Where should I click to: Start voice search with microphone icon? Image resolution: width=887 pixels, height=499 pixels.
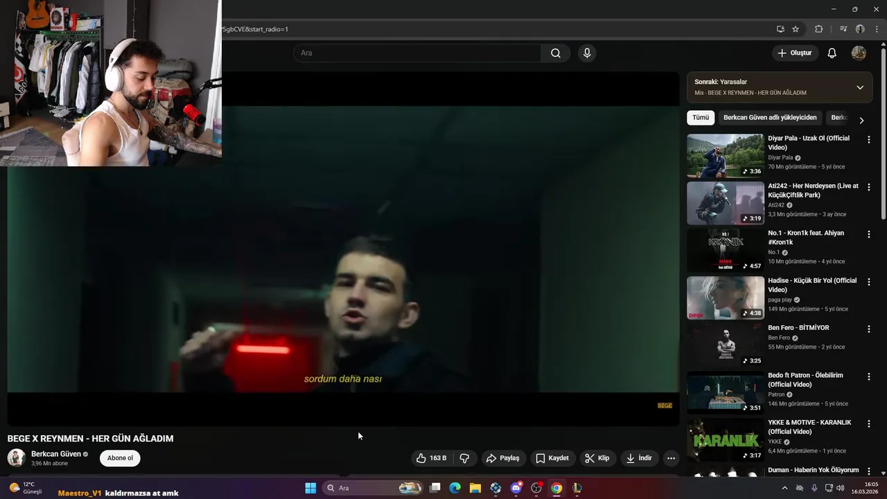(x=587, y=53)
